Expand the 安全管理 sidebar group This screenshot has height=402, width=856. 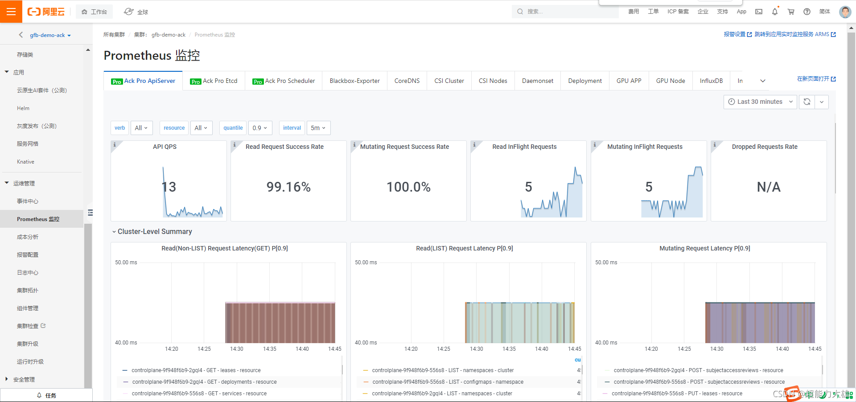pos(7,379)
